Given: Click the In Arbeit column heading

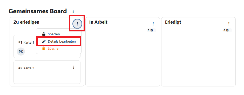Looking at the screenshot, I should (98, 22).
